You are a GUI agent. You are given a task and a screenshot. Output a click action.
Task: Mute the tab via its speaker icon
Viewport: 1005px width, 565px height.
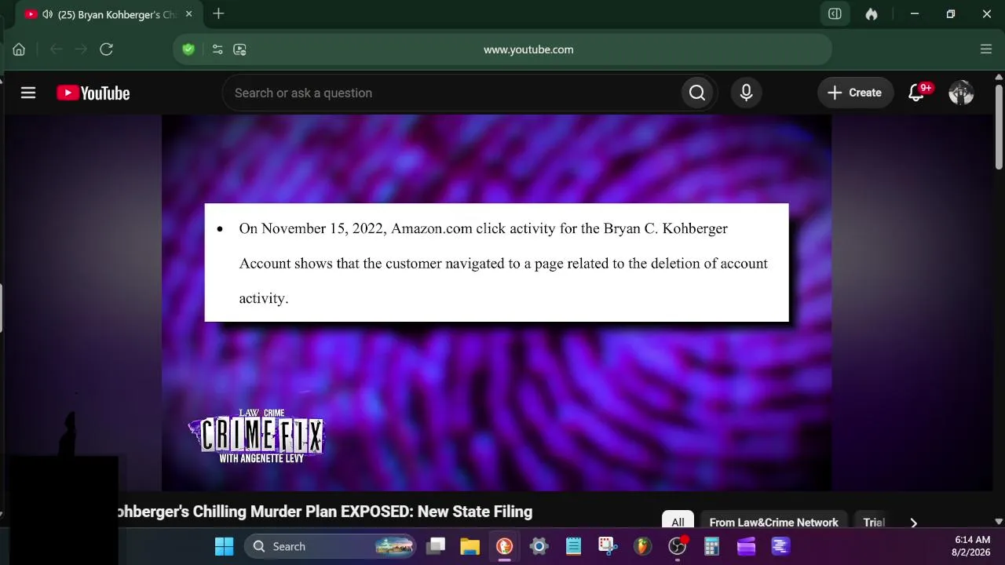pos(47,14)
